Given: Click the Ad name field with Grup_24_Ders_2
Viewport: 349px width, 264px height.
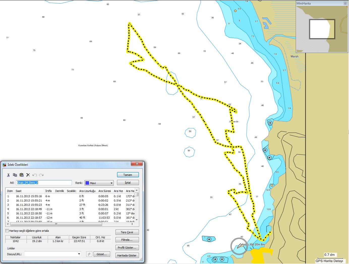Looking at the screenshot, I should (44, 183).
